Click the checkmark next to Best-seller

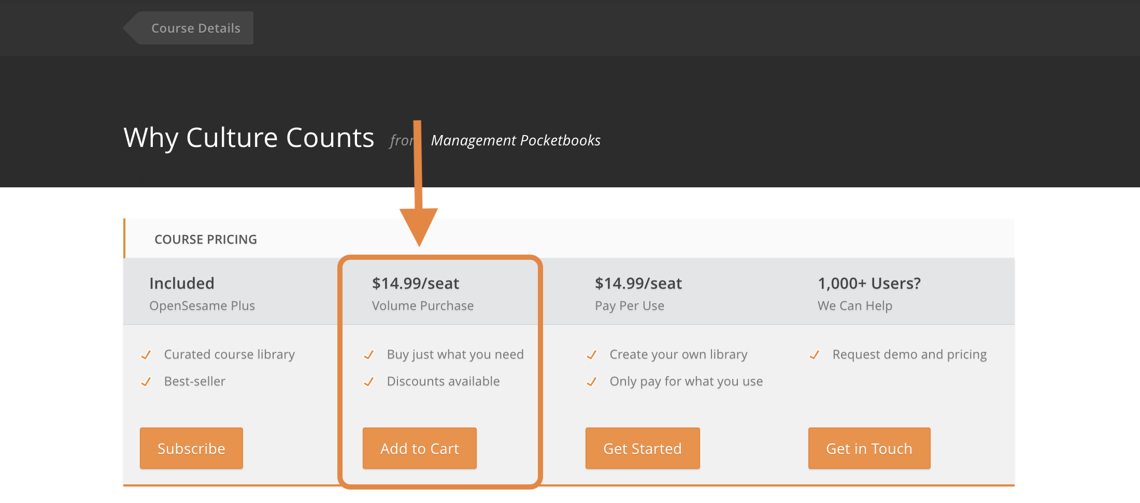[146, 382]
